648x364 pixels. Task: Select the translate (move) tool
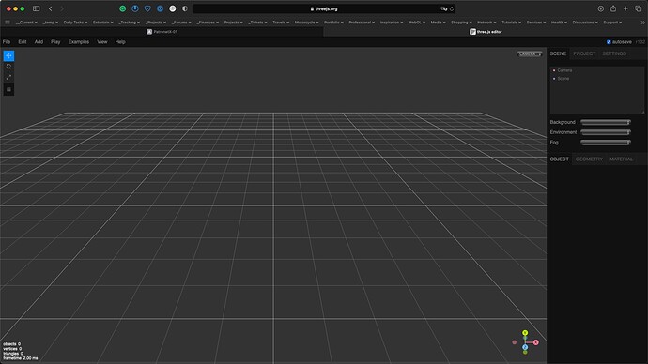pos(8,55)
